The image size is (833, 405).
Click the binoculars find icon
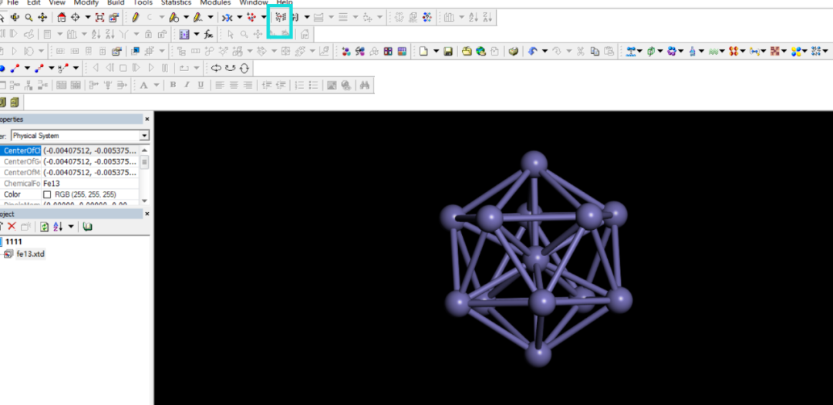pyautogui.click(x=364, y=85)
